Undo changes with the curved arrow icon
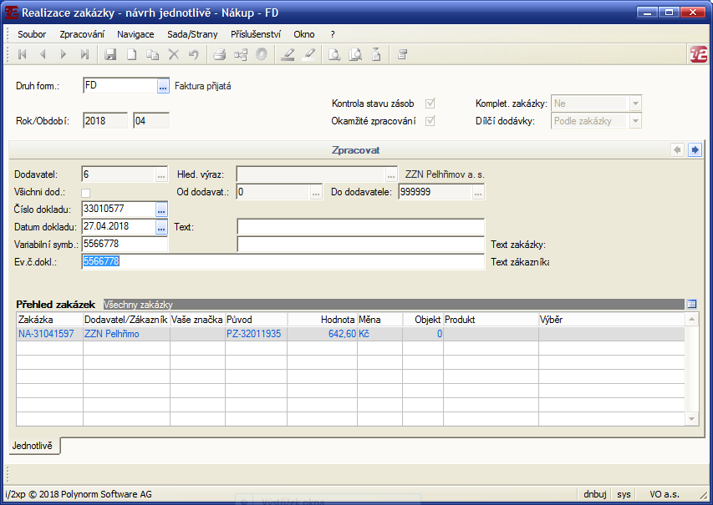The height and width of the screenshot is (505, 713). (x=194, y=54)
